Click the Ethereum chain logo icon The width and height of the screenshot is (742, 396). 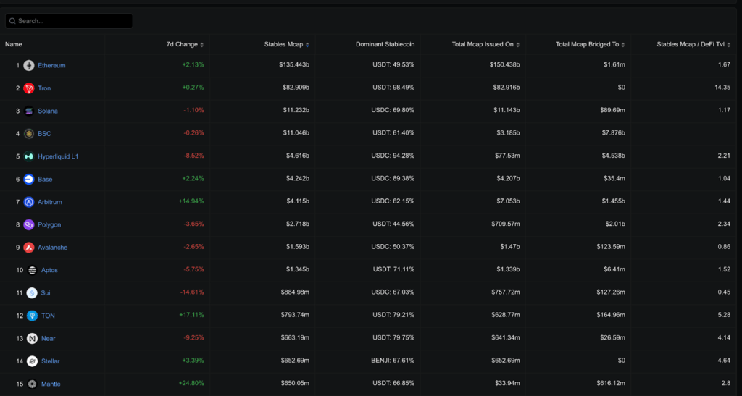pos(29,65)
